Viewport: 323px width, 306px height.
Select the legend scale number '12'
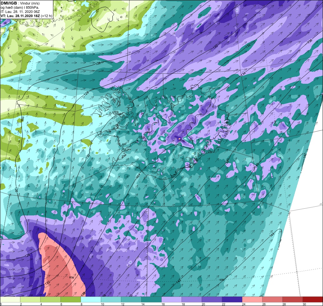122,304
